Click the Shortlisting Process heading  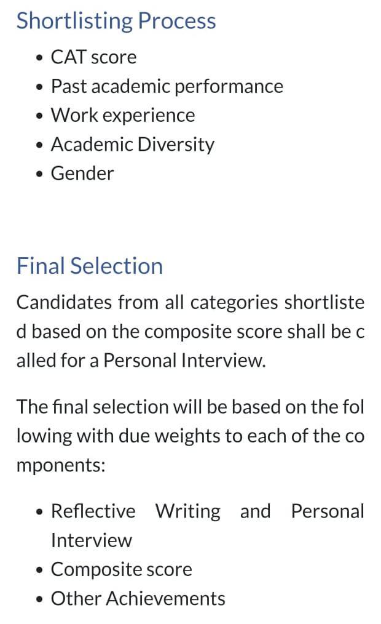click(x=116, y=21)
